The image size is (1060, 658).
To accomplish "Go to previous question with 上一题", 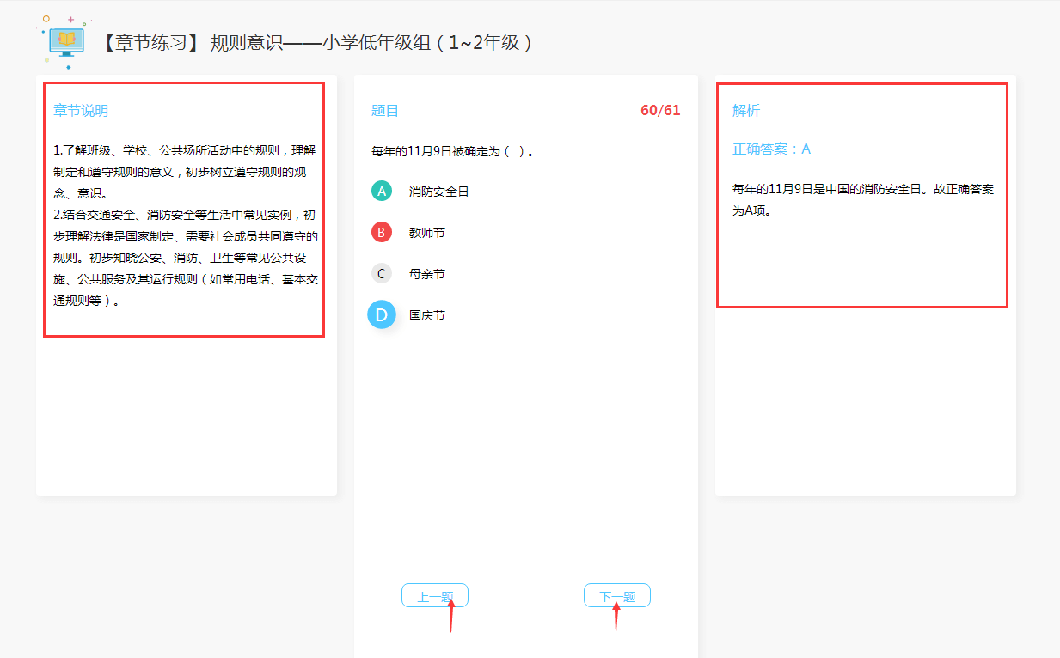I will (435, 594).
